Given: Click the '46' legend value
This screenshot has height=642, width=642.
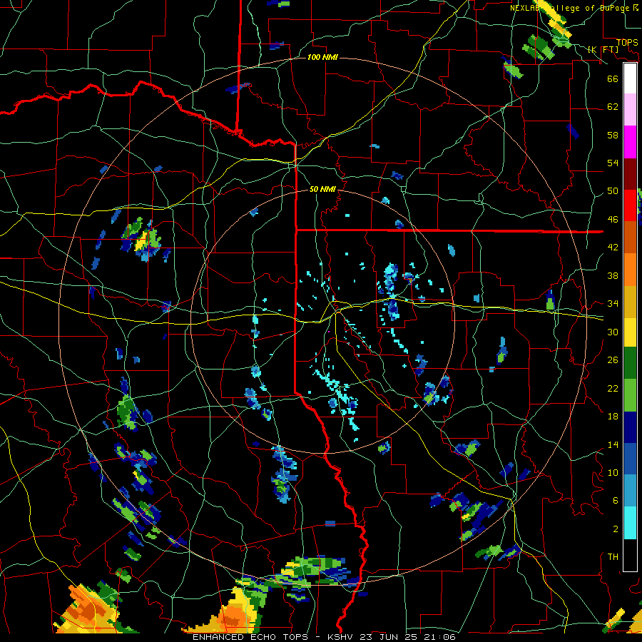Looking at the screenshot, I should click(613, 220).
